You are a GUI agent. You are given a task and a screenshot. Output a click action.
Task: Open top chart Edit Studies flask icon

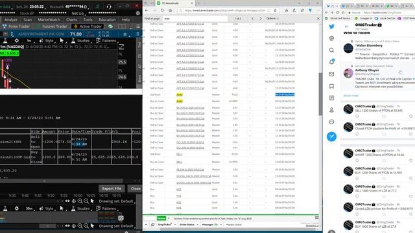tap(5, 41)
